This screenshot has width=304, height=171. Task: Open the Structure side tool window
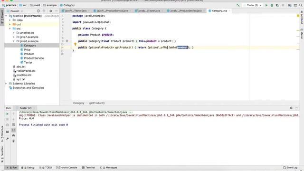2,134
